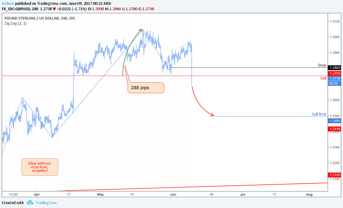Click the 'Sell limit' line text

click(x=319, y=114)
